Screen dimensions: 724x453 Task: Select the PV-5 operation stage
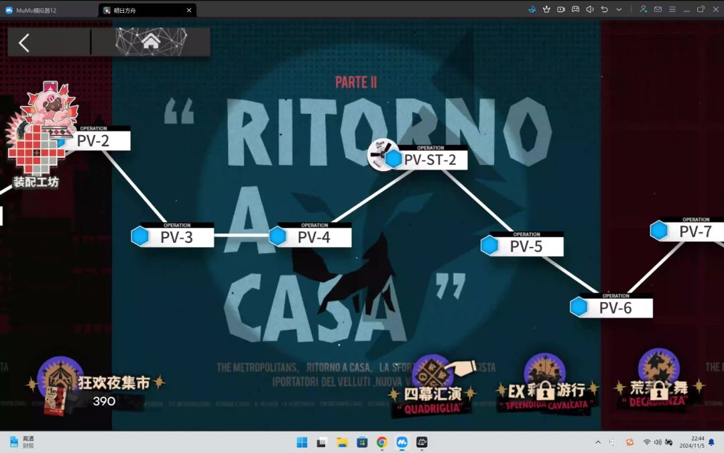pyautogui.click(x=522, y=244)
